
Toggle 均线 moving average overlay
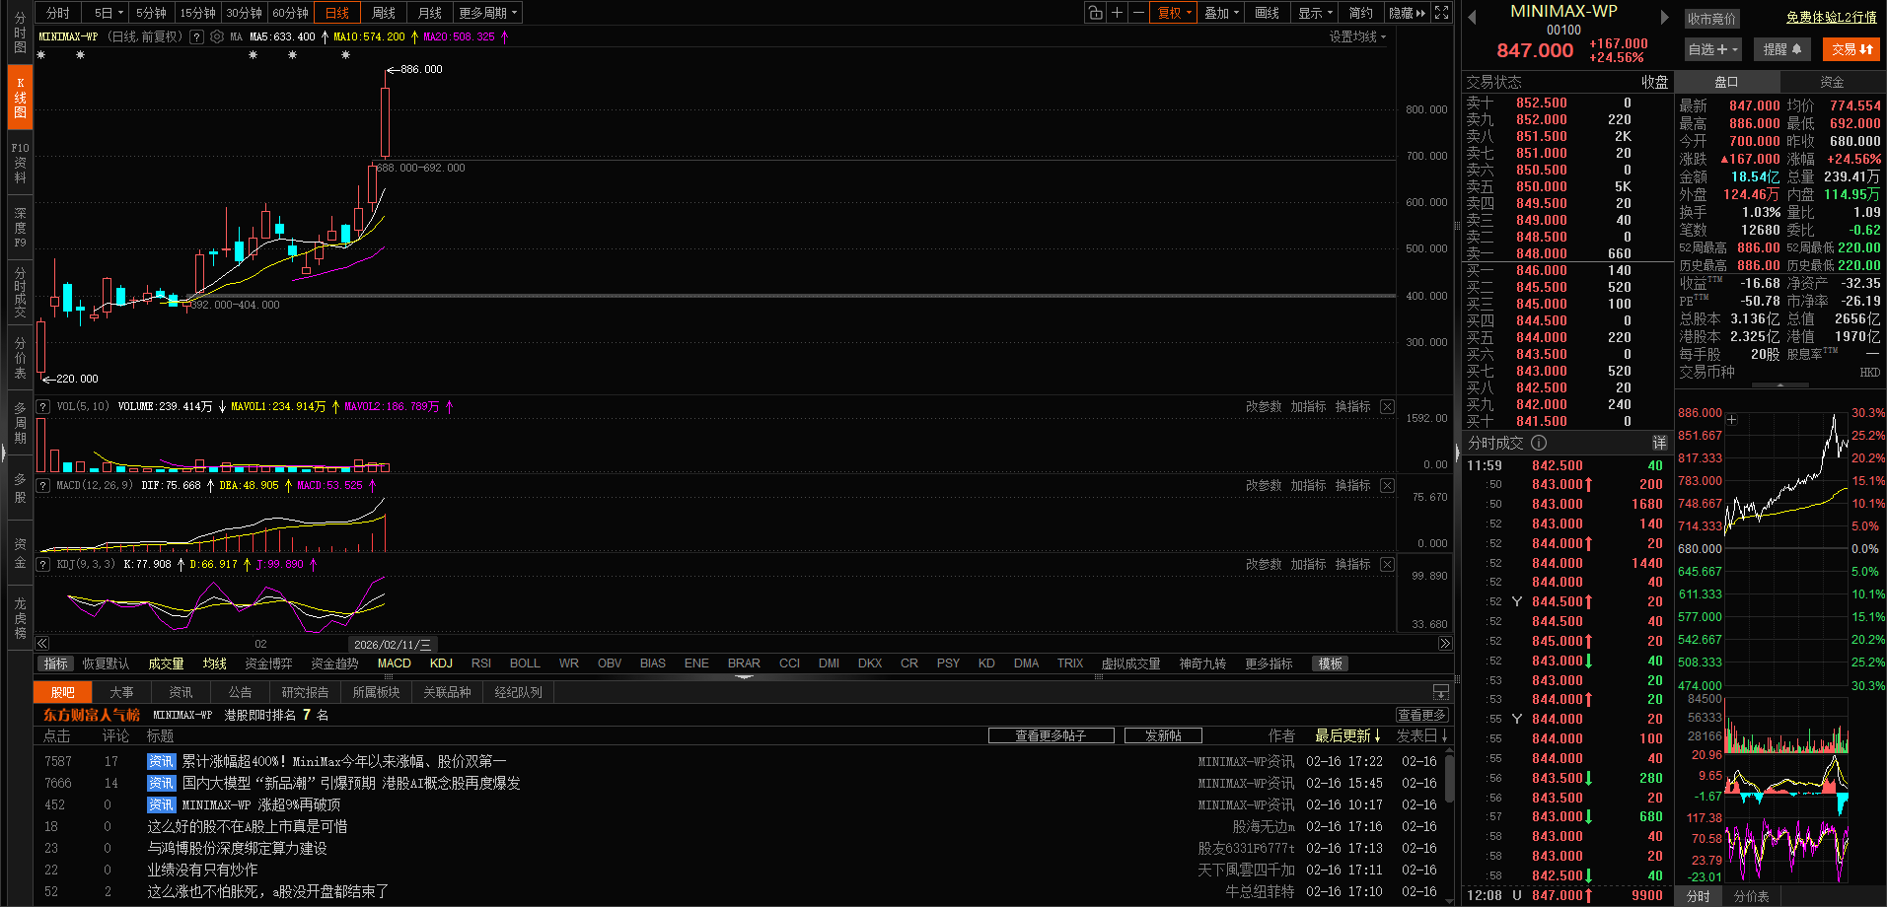215,663
